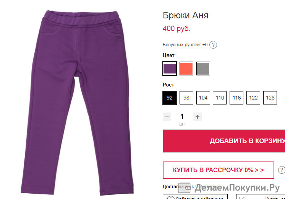The height and width of the screenshot is (199, 285).
Task: Select height size 116
Action: coord(236,98)
